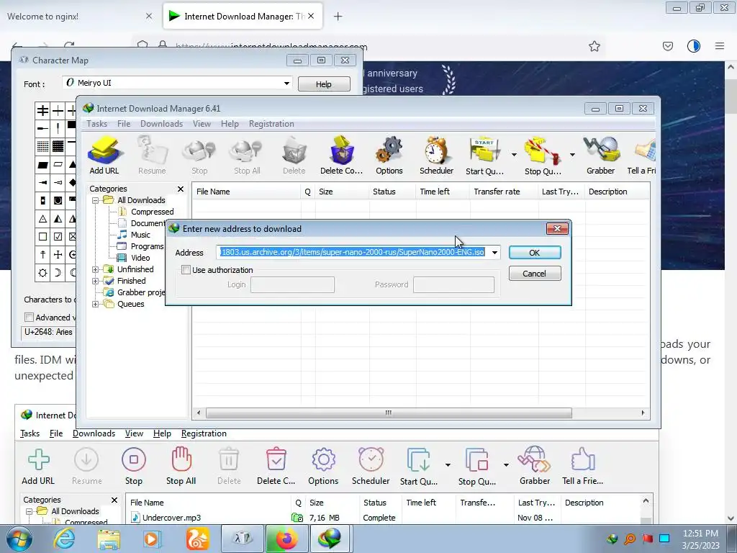Open File menu in IDM 6.41

pos(124,124)
